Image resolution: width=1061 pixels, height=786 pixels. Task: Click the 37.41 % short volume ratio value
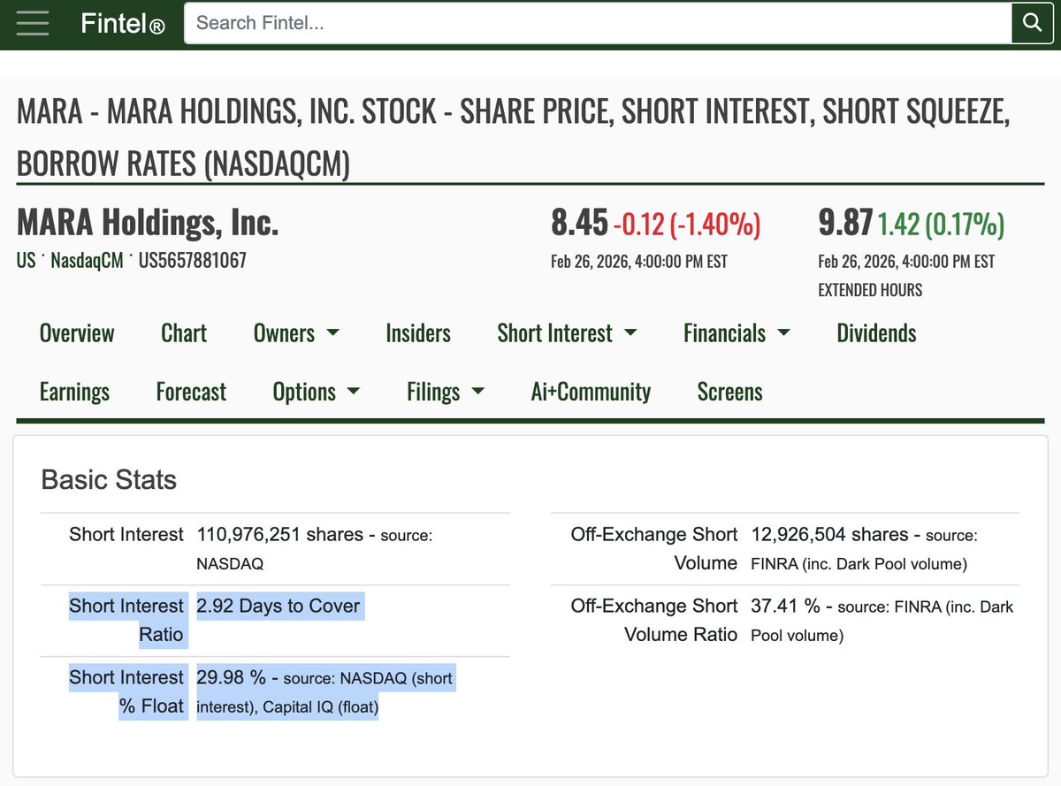(x=785, y=607)
